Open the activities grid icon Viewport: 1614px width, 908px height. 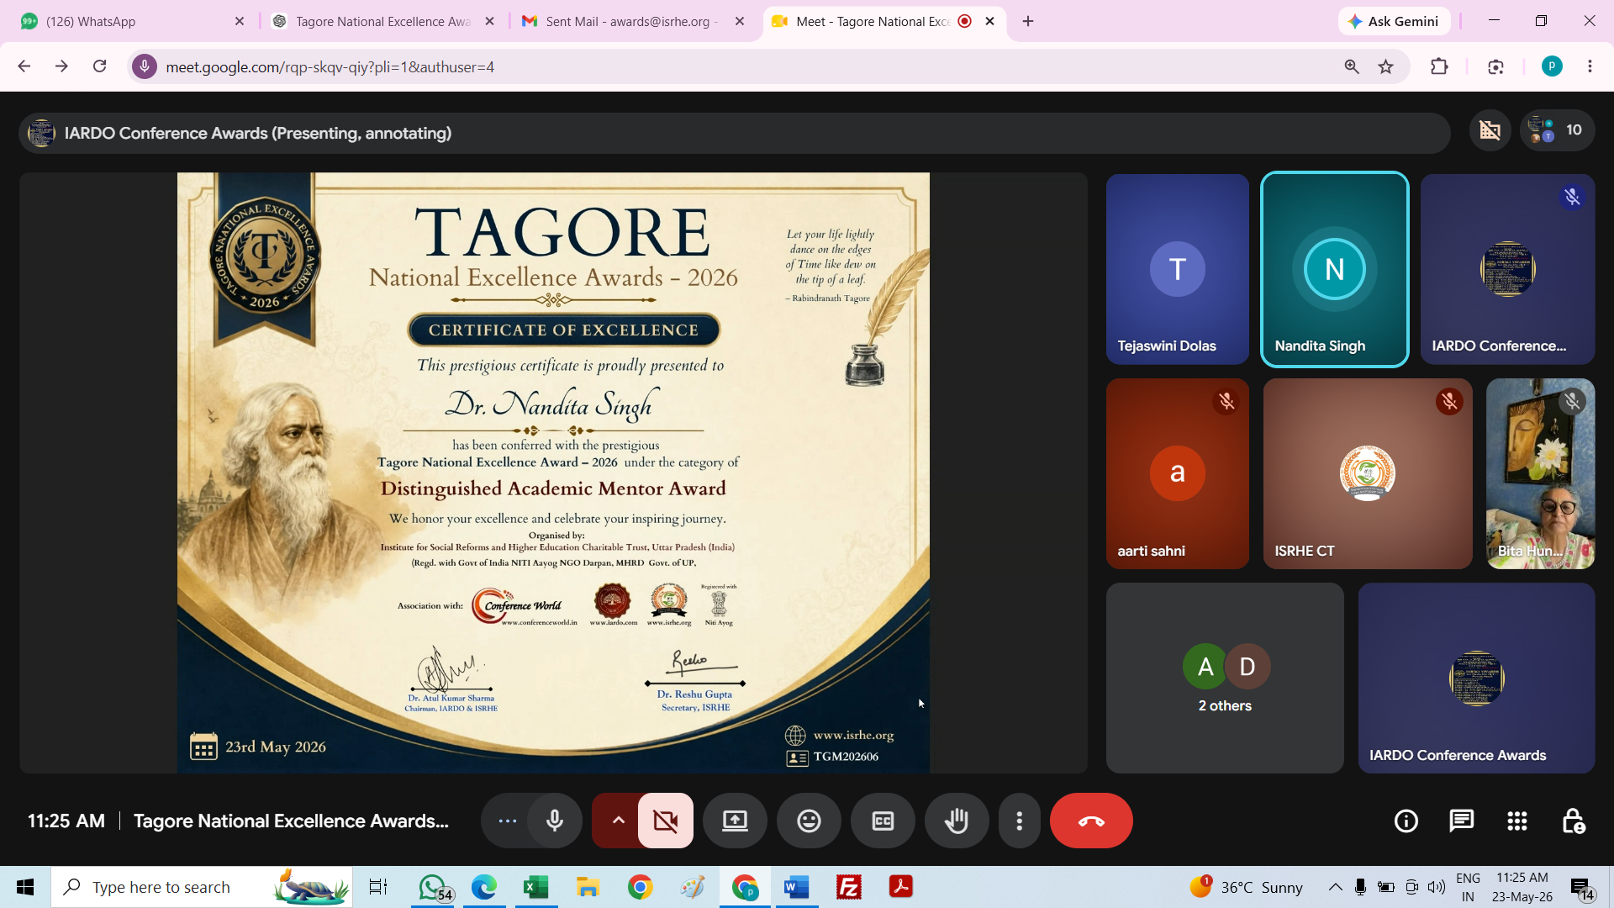pyautogui.click(x=1517, y=821)
